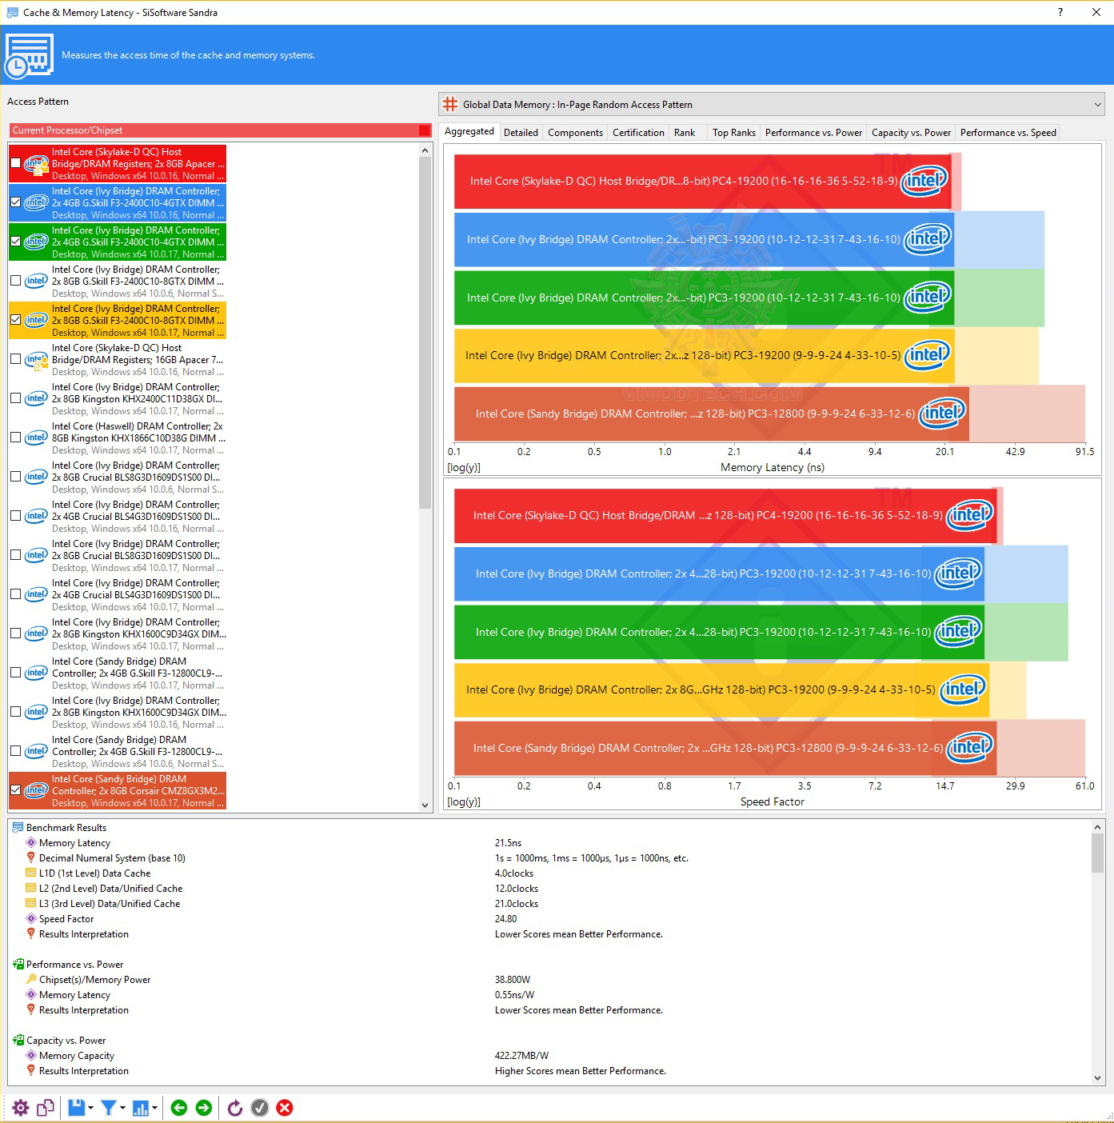Viewport: 1114px width, 1123px height.
Task: Click the purple refresh icon
Action: (x=235, y=1108)
